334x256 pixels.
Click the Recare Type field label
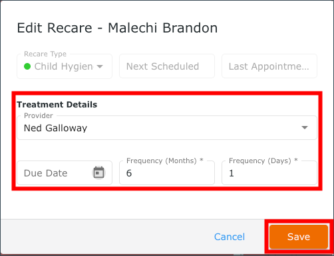45,54
